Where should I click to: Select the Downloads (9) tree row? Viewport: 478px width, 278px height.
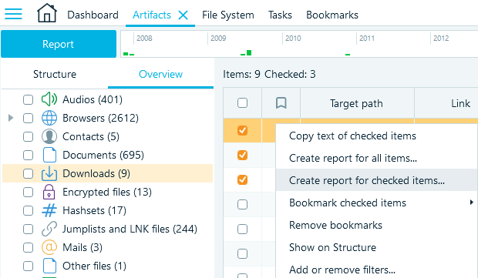[x=107, y=173]
